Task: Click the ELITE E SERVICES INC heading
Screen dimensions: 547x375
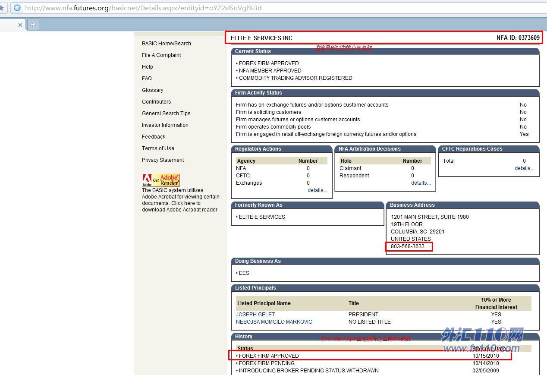Action: (261, 38)
